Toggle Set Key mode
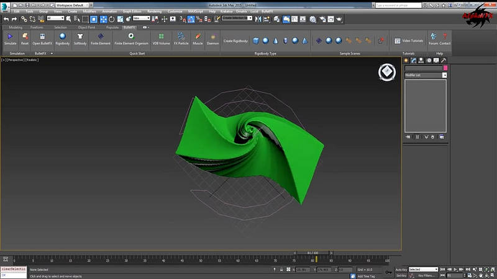Viewport: 497px width, 279px height. tap(401, 275)
